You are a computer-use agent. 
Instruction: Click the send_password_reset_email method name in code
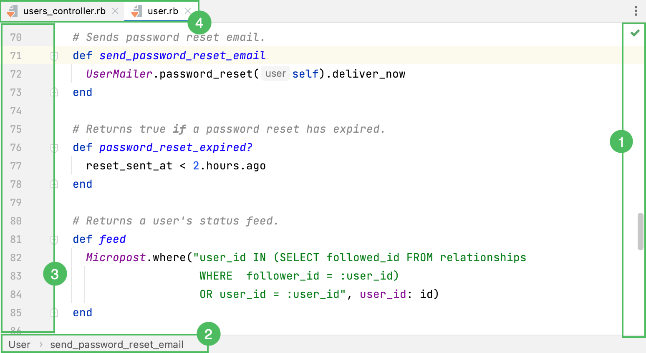[182, 56]
